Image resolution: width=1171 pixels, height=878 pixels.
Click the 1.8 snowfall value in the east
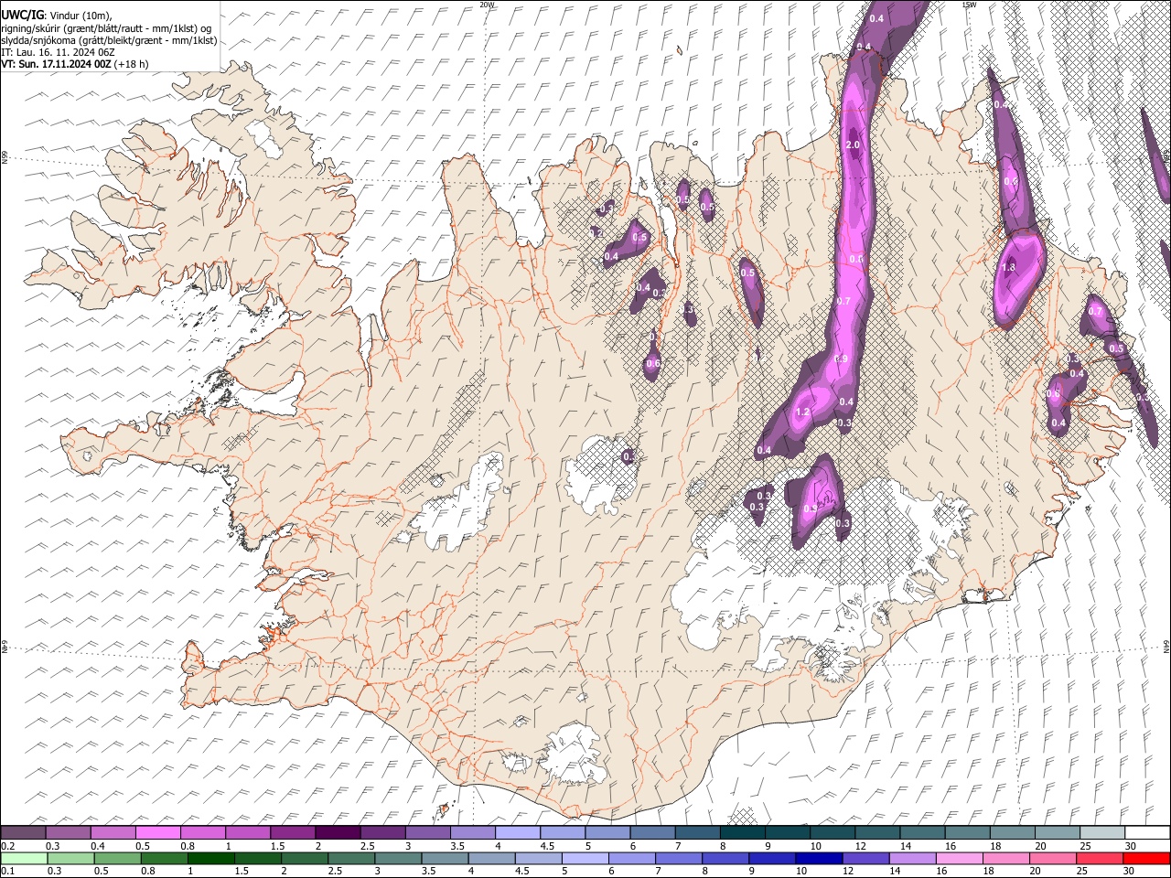tap(1009, 267)
